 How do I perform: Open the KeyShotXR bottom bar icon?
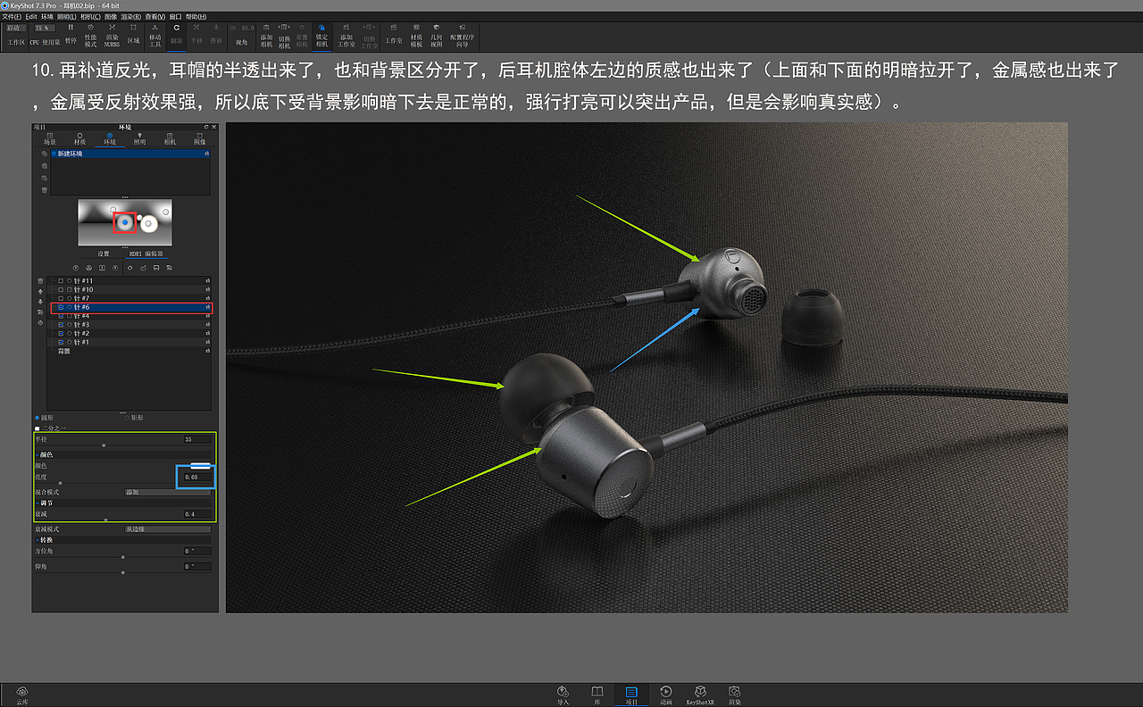pos(700,695)
